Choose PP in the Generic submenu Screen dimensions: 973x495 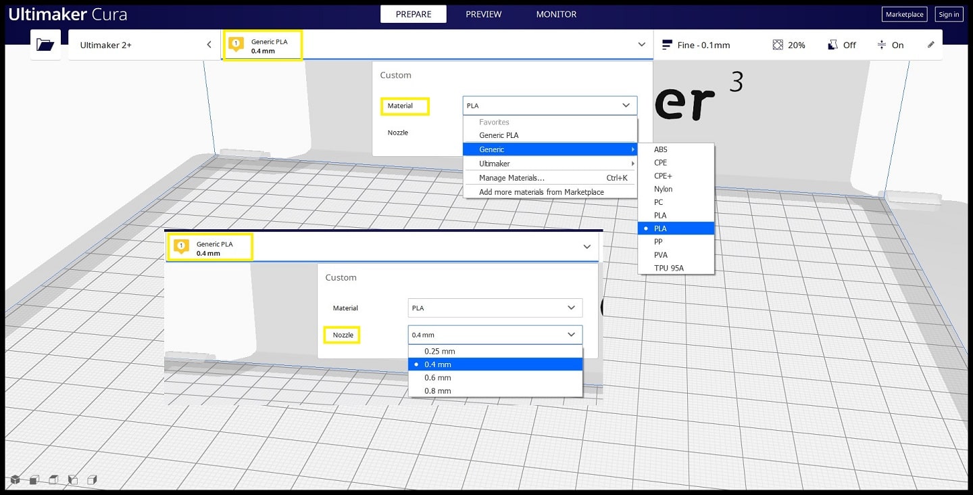tap(676, 241)
